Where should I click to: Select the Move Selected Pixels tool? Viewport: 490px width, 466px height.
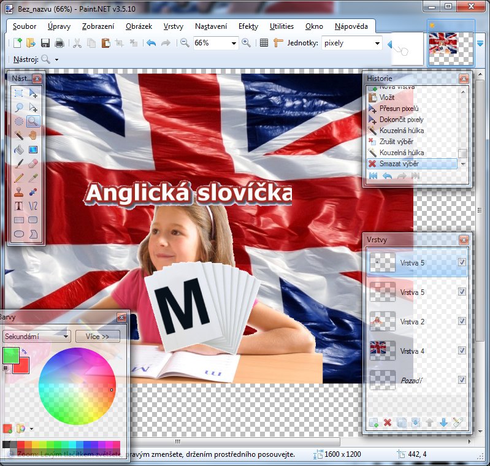(33, 93)
